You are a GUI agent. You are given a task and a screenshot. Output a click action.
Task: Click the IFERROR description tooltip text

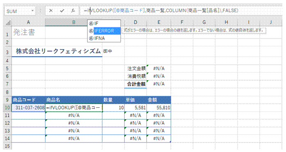click(193, 30)
